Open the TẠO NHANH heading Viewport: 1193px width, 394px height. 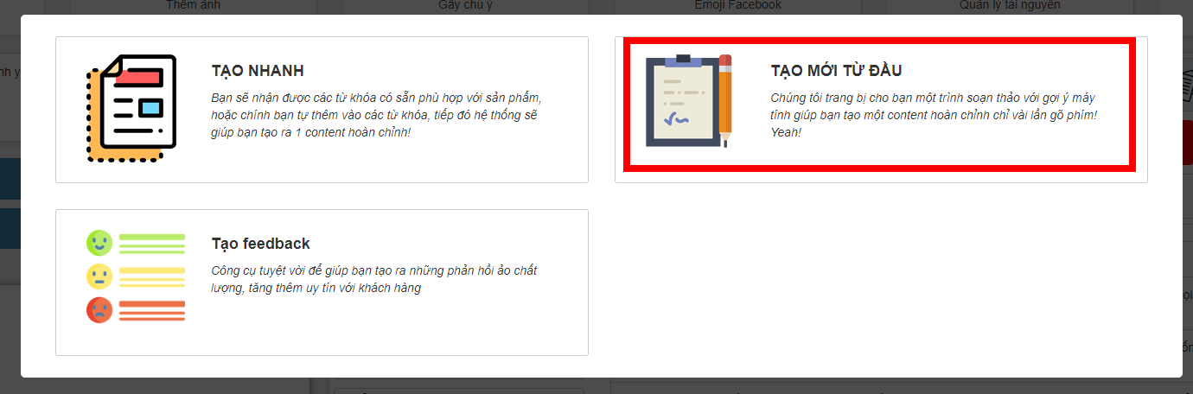pyautogui.click(x=258, y=71)
